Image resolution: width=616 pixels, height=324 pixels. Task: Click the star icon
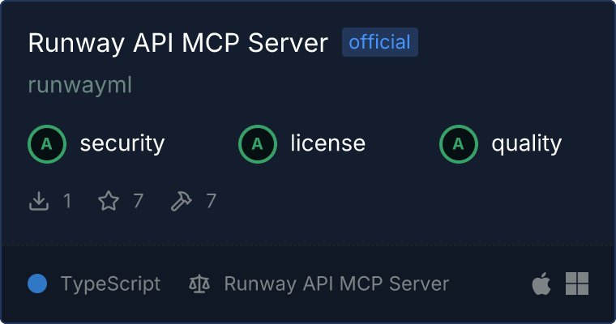tap(109, 201)
